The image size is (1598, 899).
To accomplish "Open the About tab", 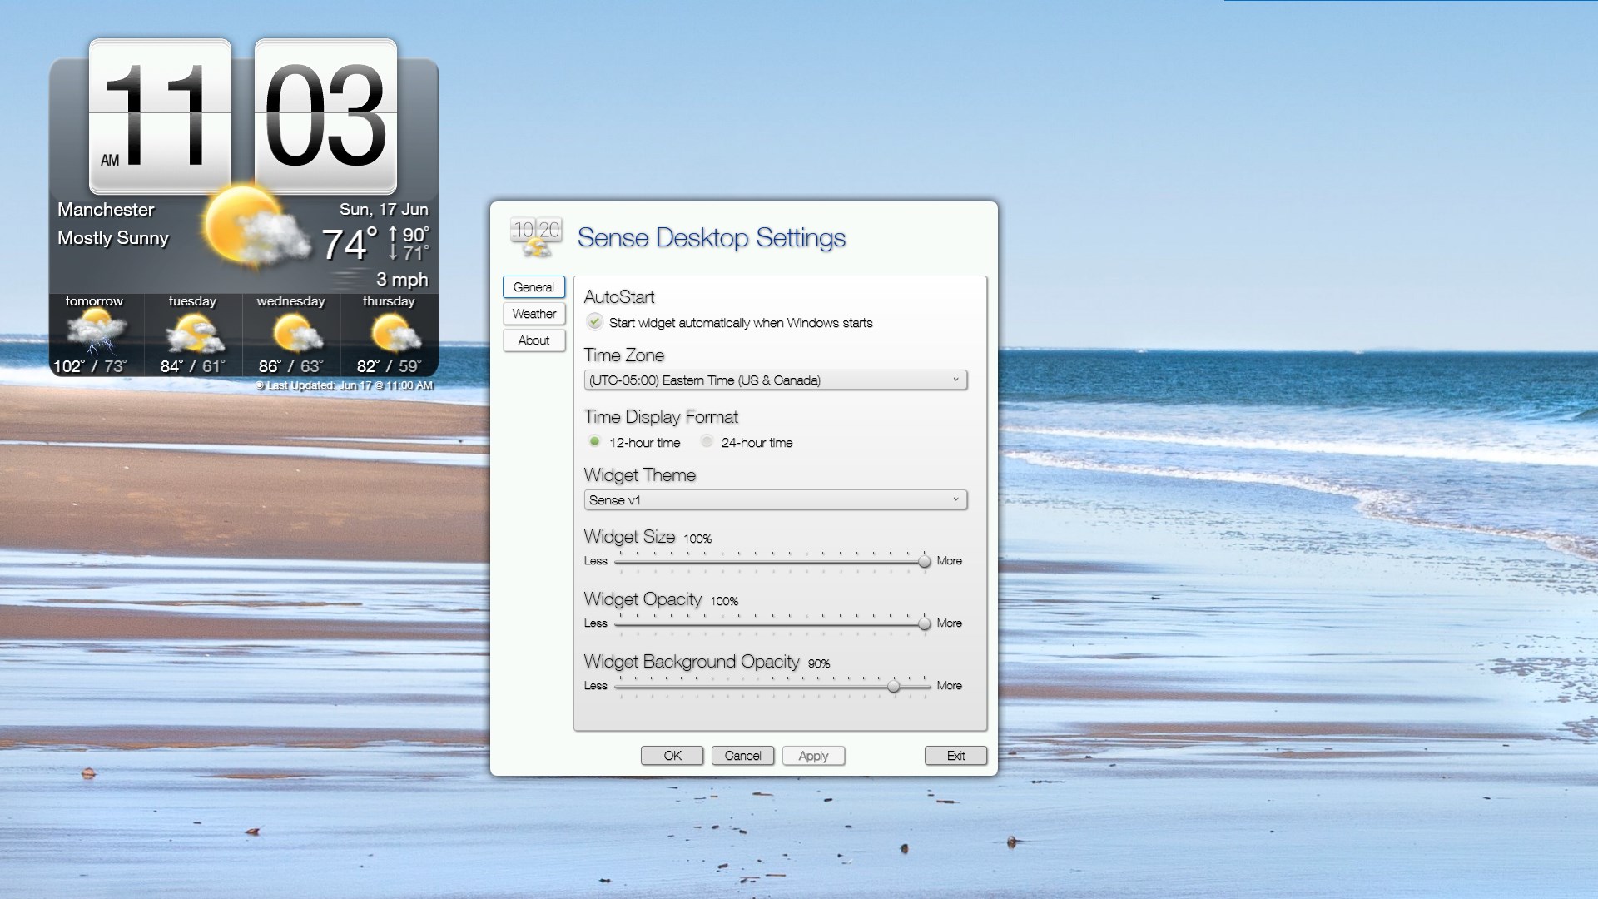I will [533, 340].
